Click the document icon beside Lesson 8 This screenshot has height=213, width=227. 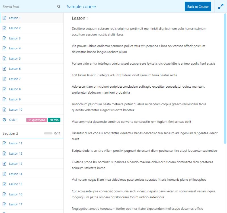pos(5,89)
